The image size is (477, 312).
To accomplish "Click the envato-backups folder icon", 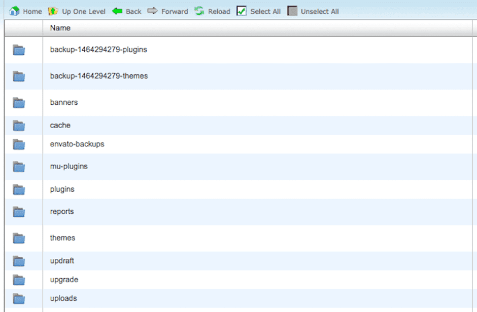I will pos(19,144).
